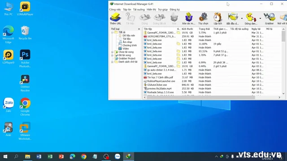Click the Xóa các mục hoàn thành icon

point(188,19)
